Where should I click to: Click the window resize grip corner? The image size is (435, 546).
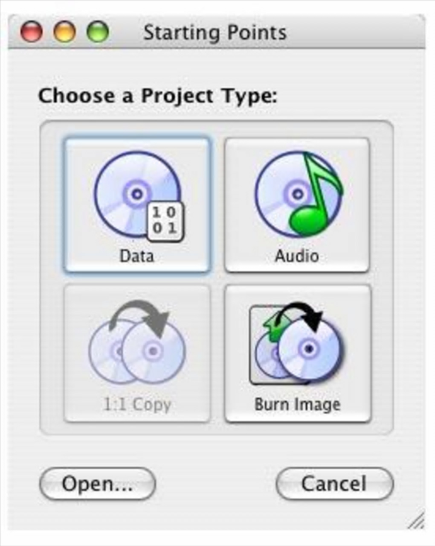(x=417, y=521)
